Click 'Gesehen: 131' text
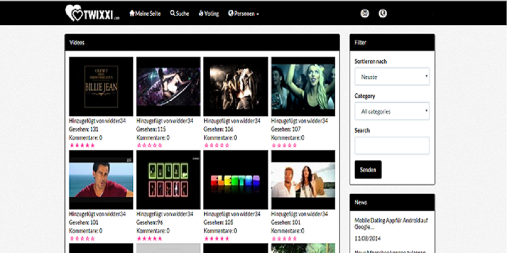The image size is (507, 253). [84, 129]
